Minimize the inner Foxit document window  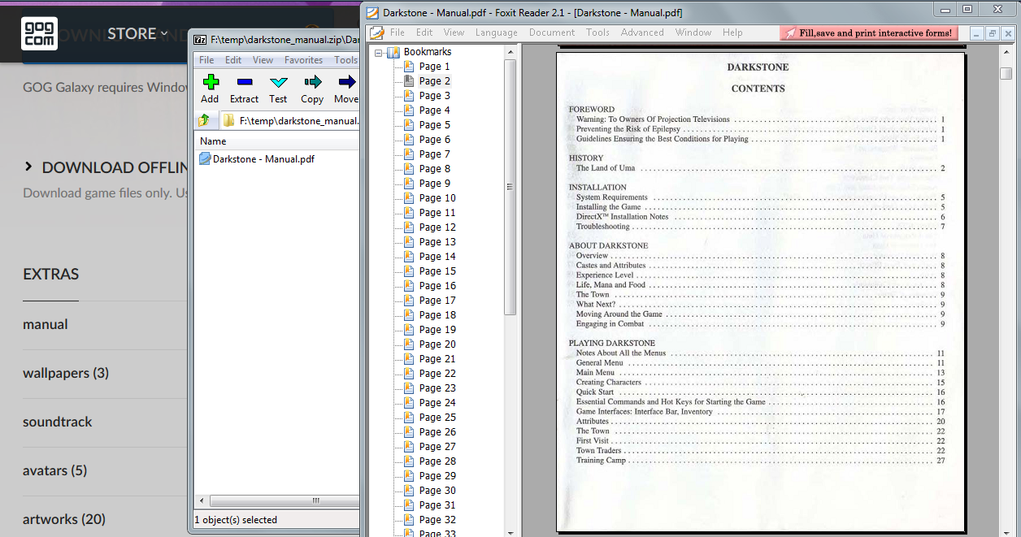tap(976, 33)
